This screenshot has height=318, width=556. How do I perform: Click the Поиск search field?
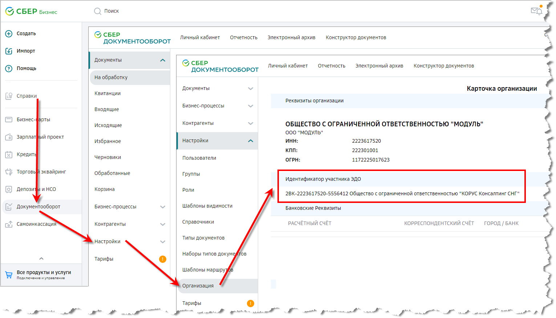[111, 11]
